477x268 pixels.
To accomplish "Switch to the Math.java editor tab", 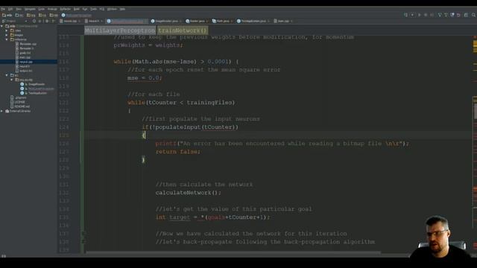I will click(222, 21).
